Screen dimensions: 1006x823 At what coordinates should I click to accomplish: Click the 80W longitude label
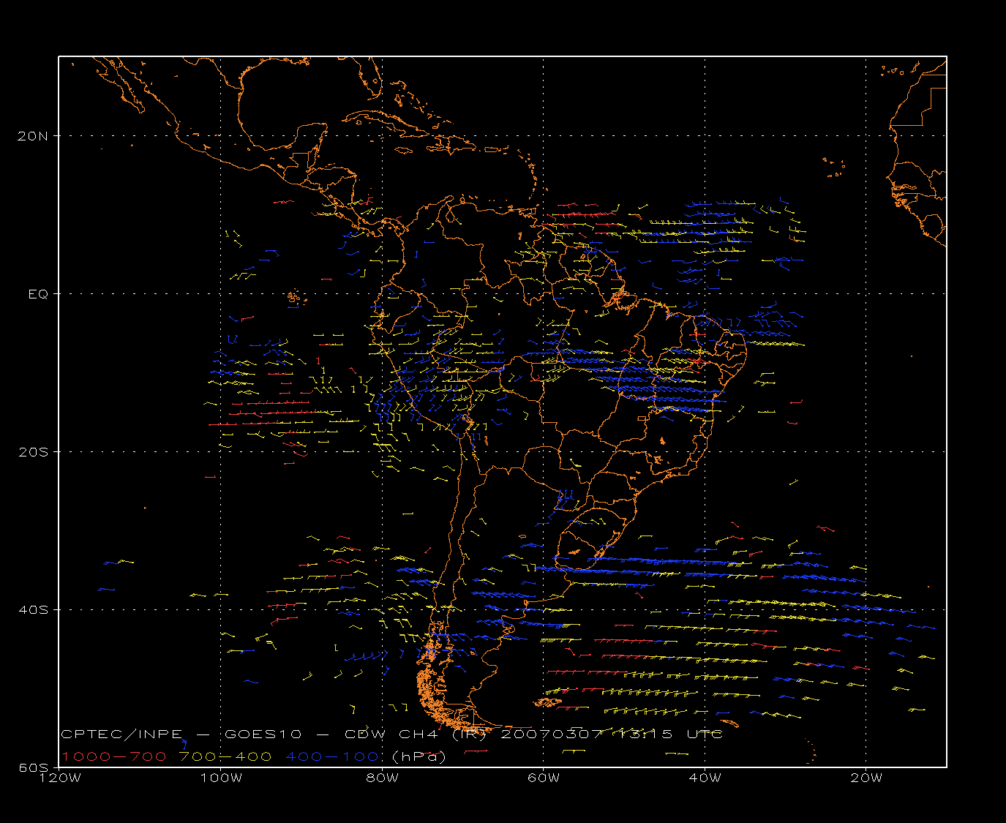pyautogui.click(x=382, y=778)
